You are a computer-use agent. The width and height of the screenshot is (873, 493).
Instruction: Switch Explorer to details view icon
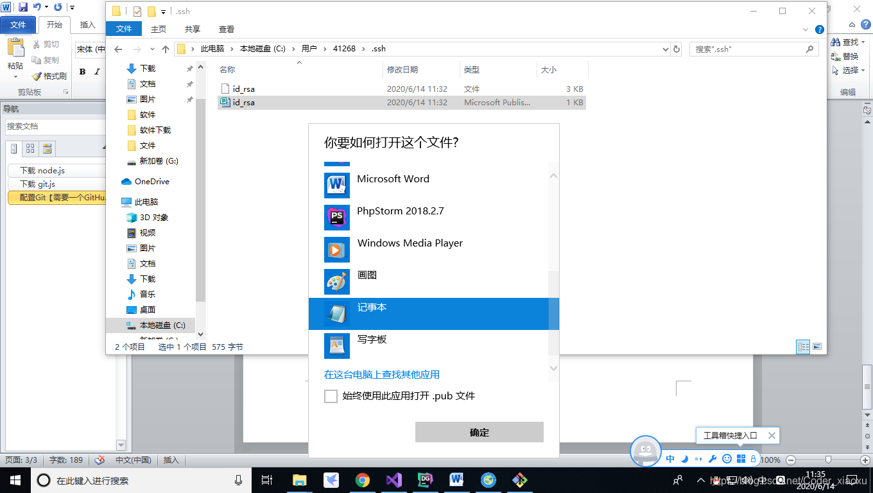(x=804, y=347)
